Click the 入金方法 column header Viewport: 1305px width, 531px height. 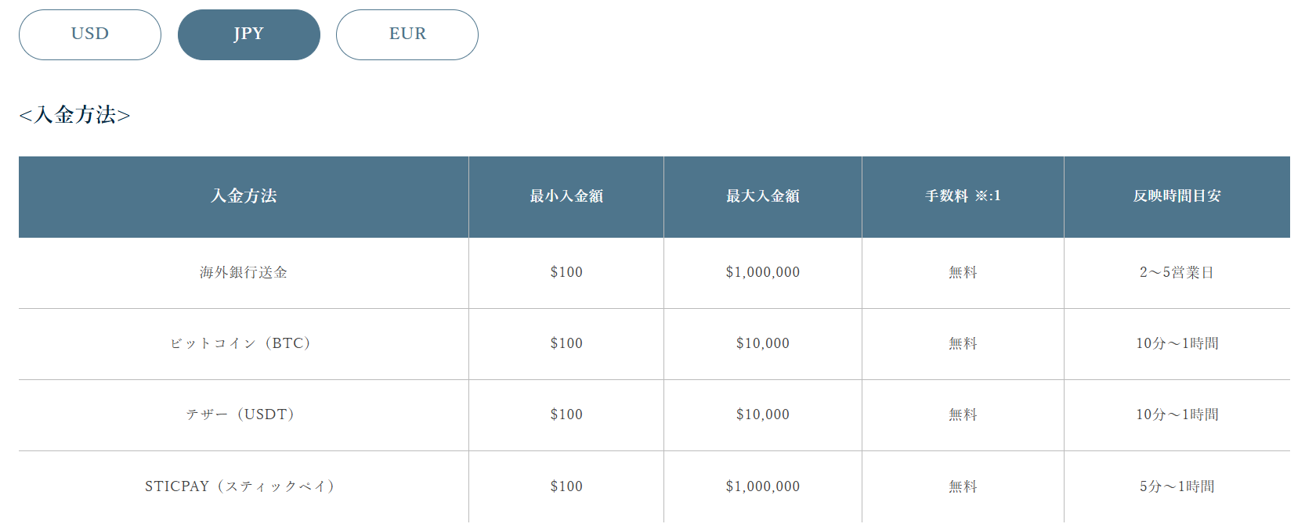[x=244, y=196]
